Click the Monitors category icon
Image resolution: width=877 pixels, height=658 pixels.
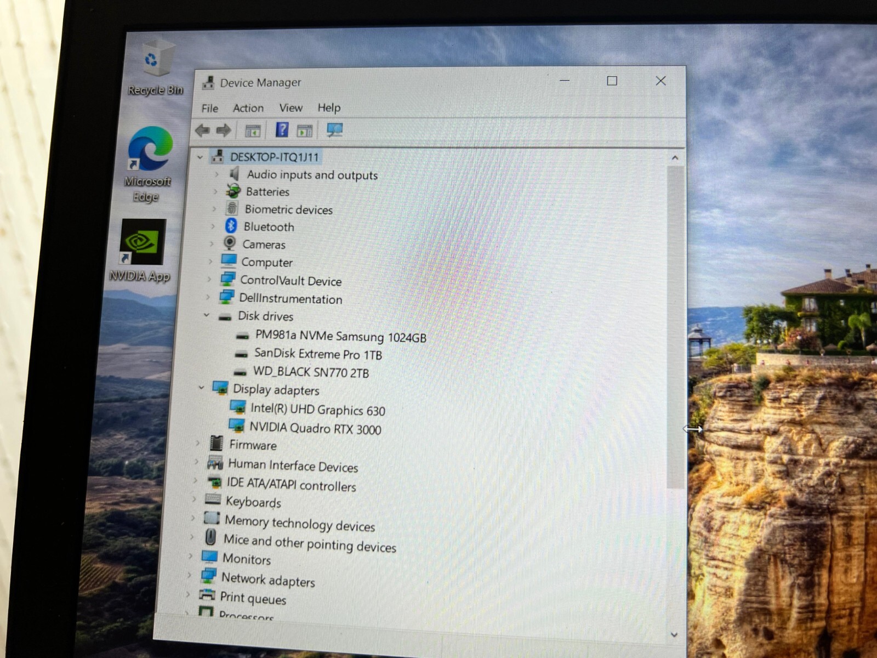click(x=209, y=557)
